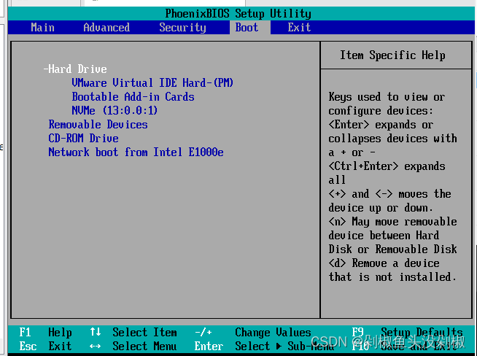Click the up-down arrows Select Item hint
This screenshot has height=356, width=477.
pyautogui.click(x=133, y=332)
